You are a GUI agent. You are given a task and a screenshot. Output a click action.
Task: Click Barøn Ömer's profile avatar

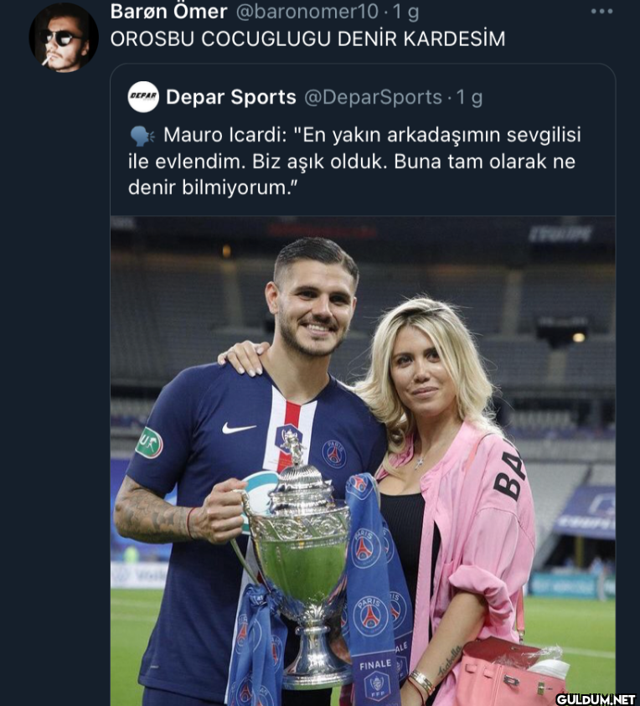pyautogui.click(x=64, y=38)
